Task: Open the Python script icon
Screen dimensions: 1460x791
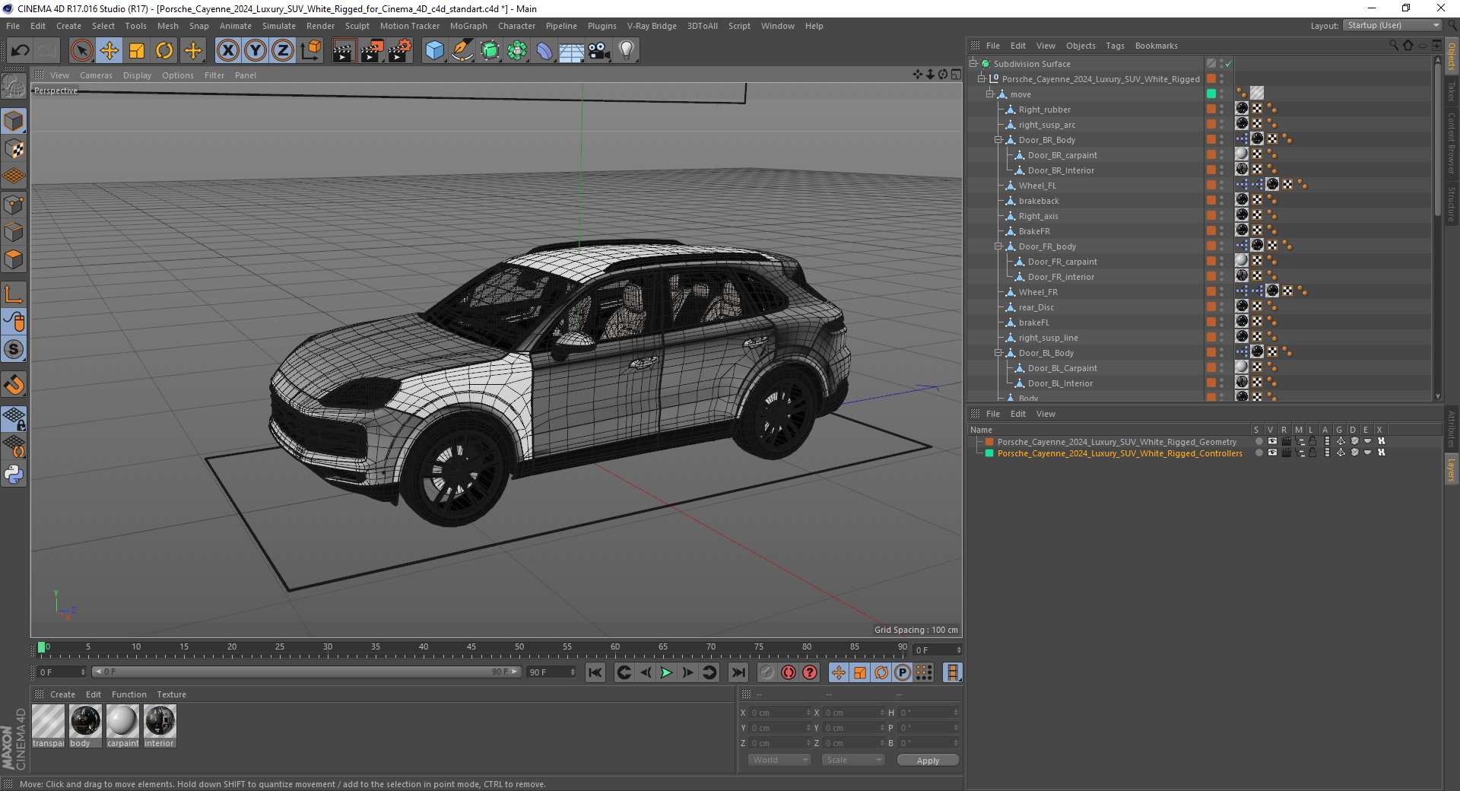Action: point(14,475)
